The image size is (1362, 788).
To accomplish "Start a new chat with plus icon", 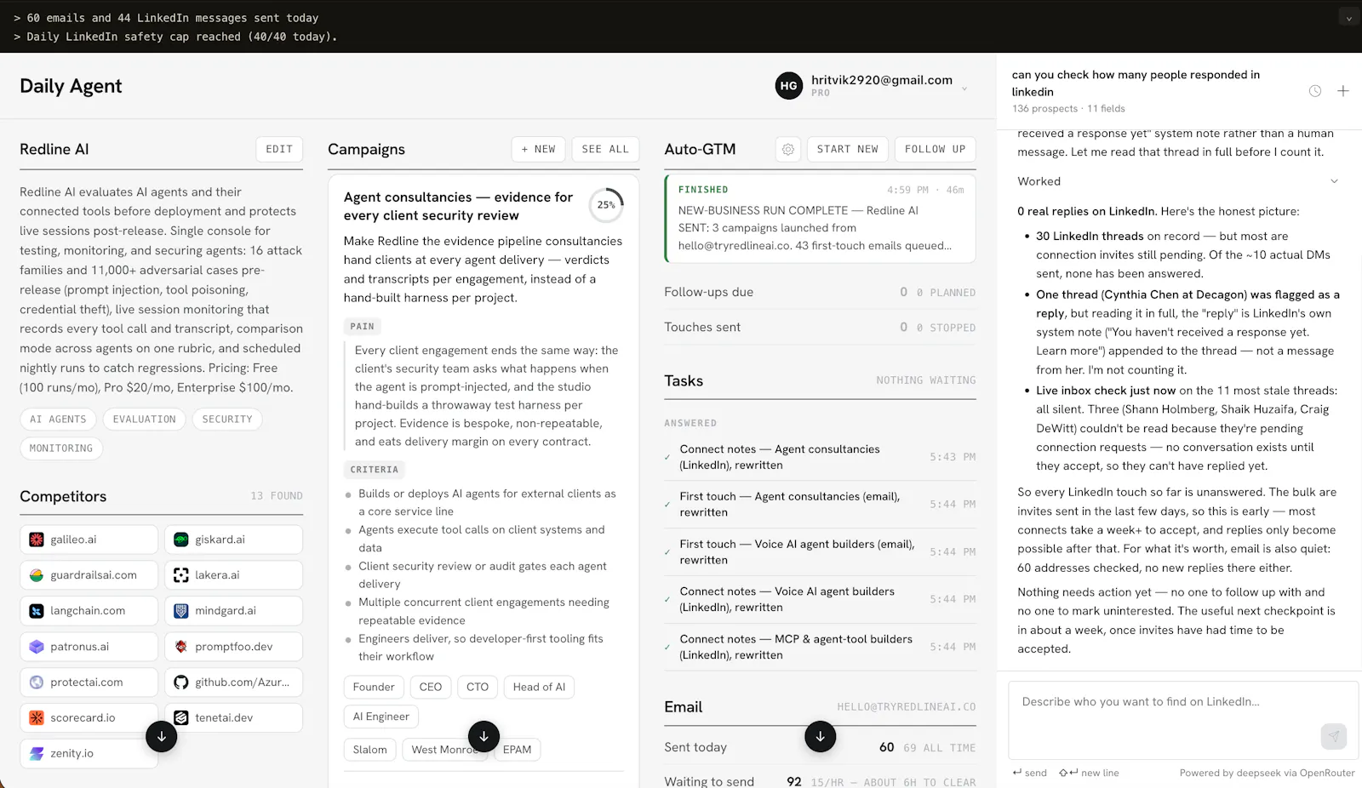I will pos(1343,91).
